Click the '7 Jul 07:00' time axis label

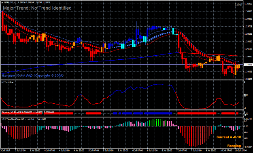[182, 151]
